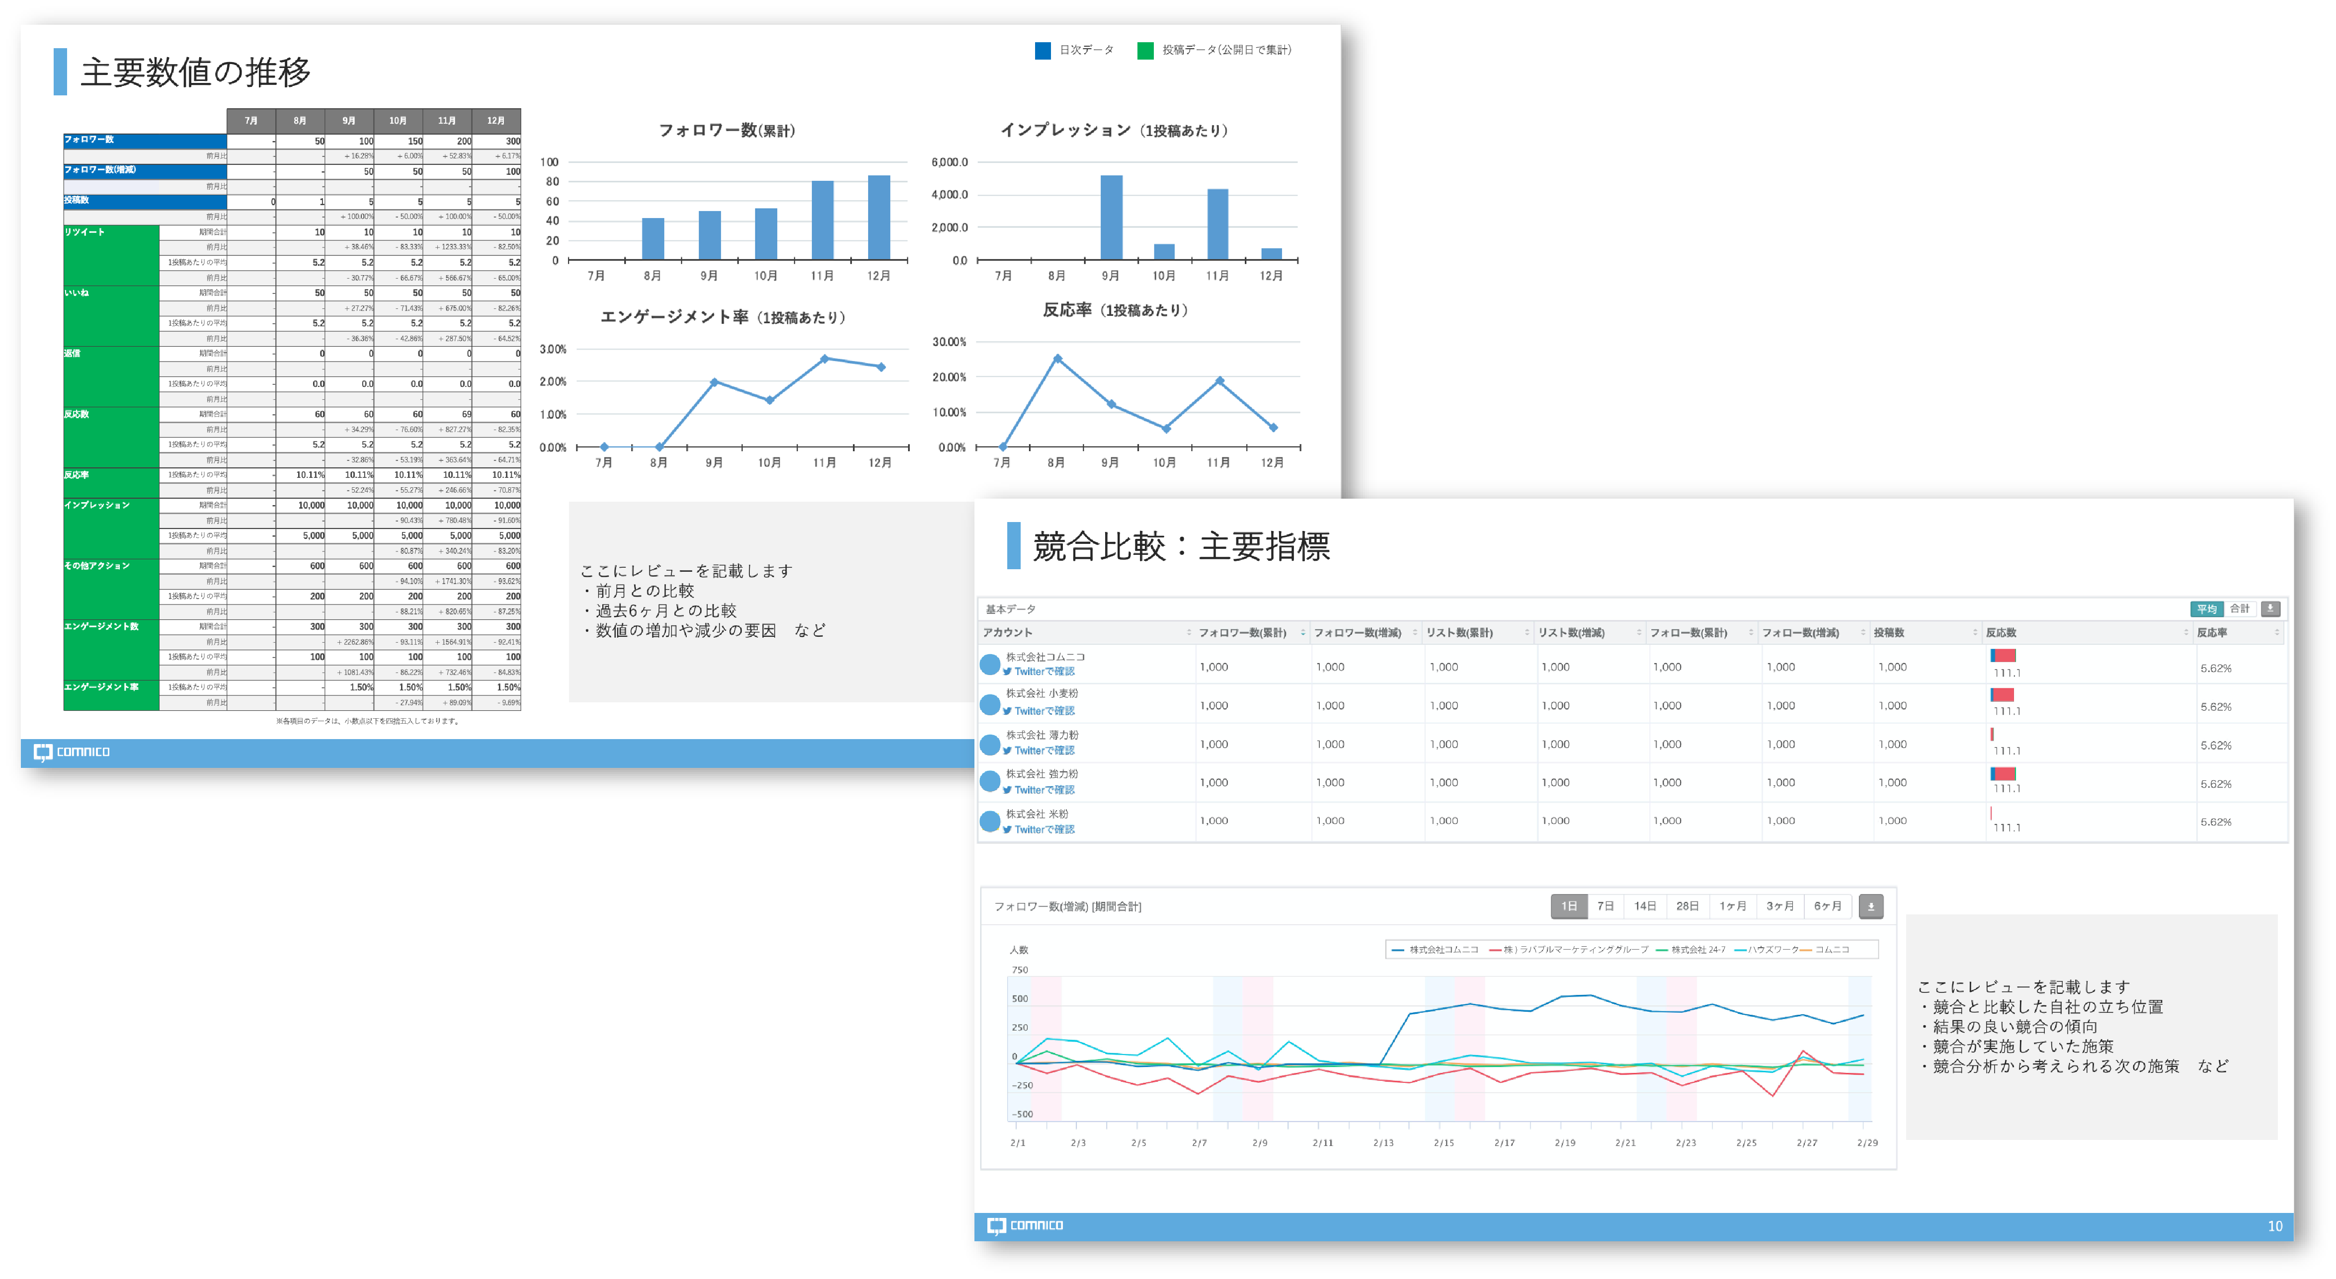Open avatar of 株式会社 強力粉 account
This screenshot has width=2336, height=1279.
(989, 781)
